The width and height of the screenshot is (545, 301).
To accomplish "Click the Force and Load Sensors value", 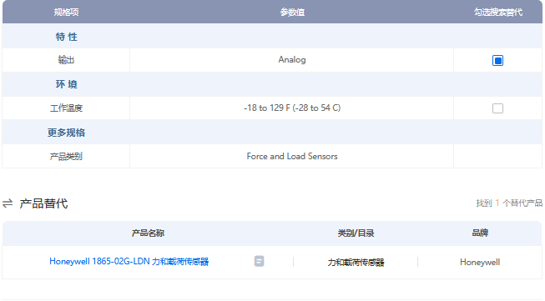I will 292,156.
